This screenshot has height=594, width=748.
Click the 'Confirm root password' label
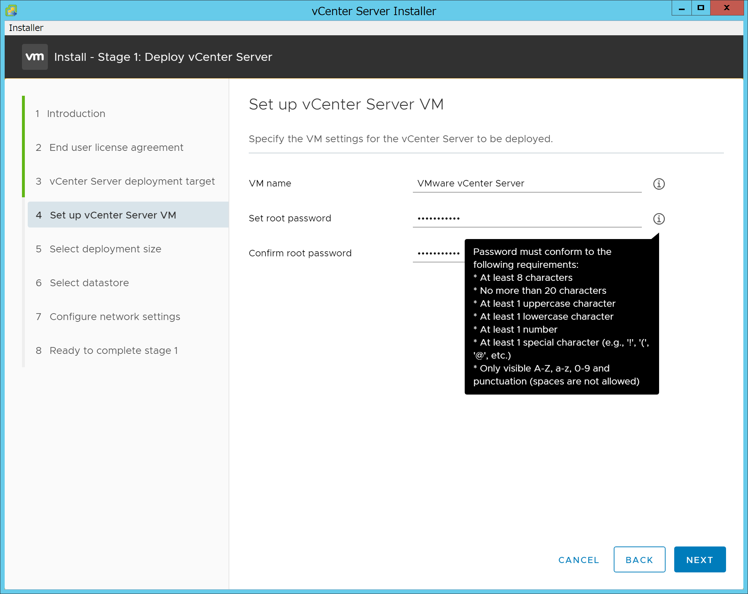(x=300, y=253)
